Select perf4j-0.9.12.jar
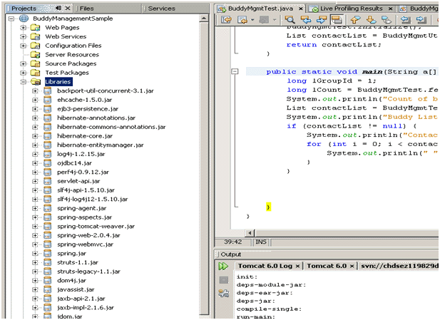440x320 pixels. tap(83, 172)
